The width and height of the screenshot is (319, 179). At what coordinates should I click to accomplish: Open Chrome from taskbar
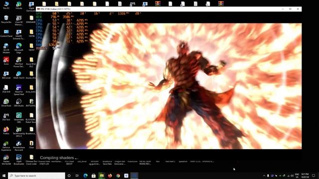coord(118,176)
